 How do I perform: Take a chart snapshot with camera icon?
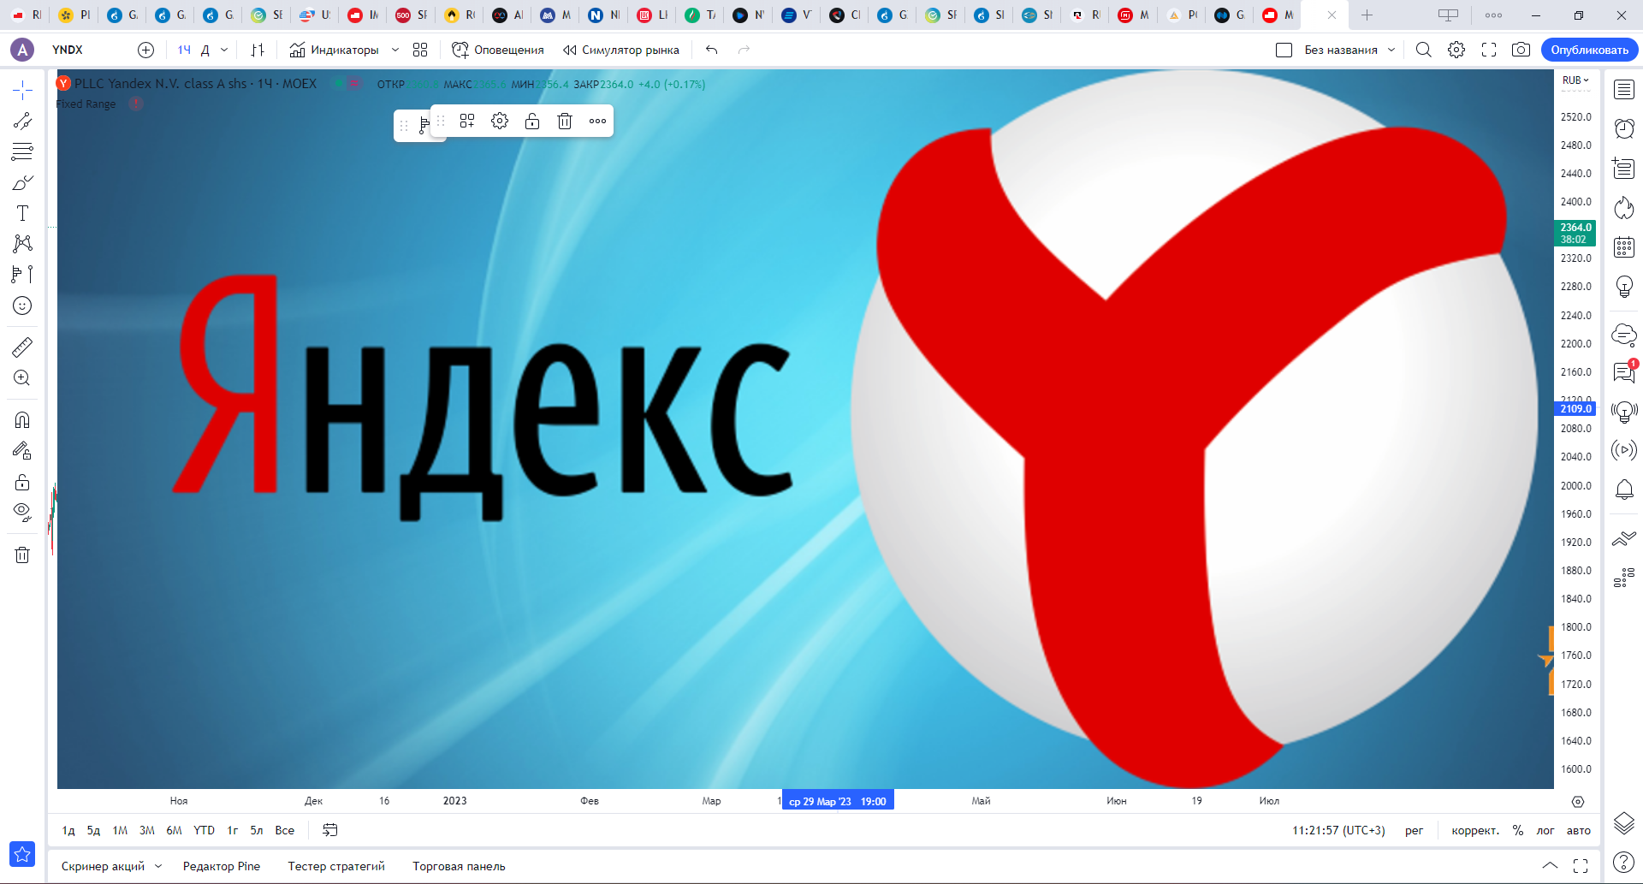click(x=1521, y=50)
